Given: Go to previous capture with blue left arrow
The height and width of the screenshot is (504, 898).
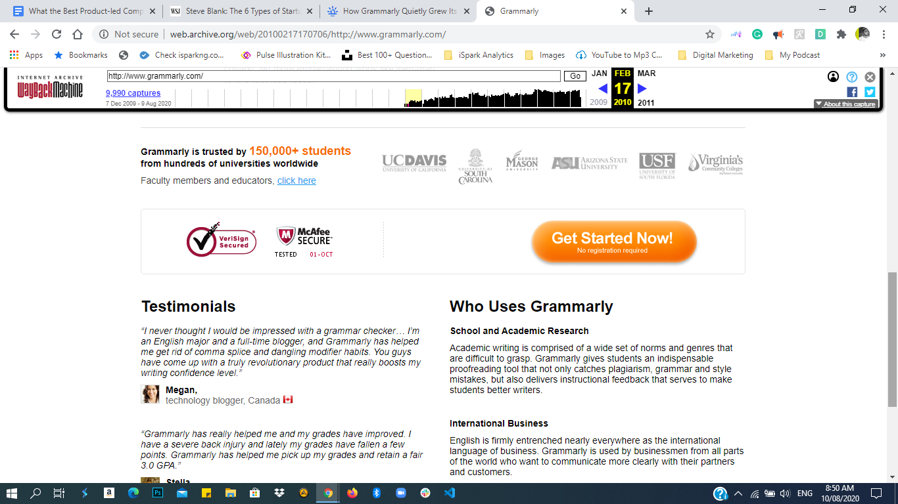Looking at the screenshot, I should pos(603,89).
